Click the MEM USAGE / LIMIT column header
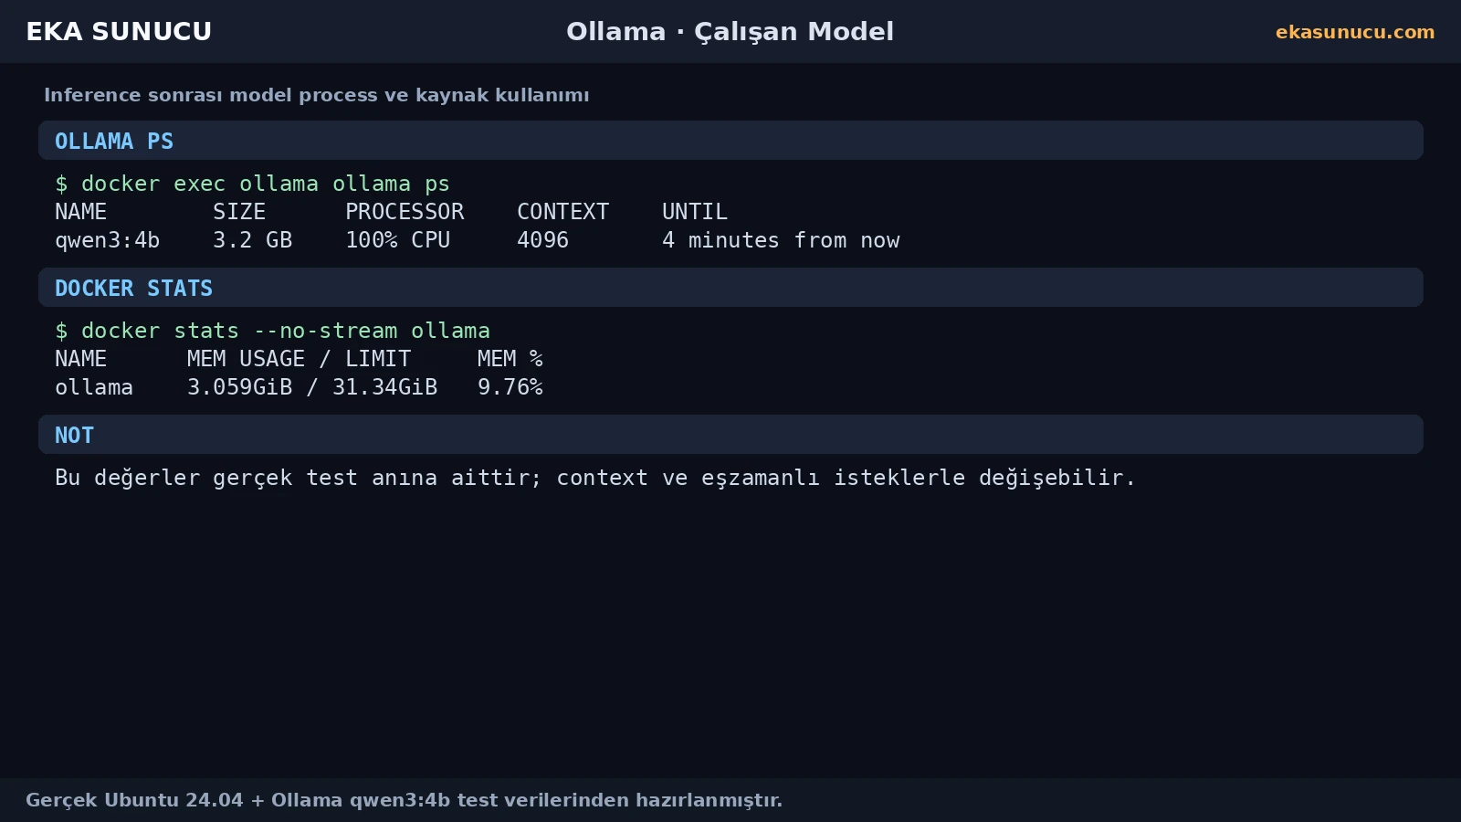The image size is (1461, 822). [299, 359]
